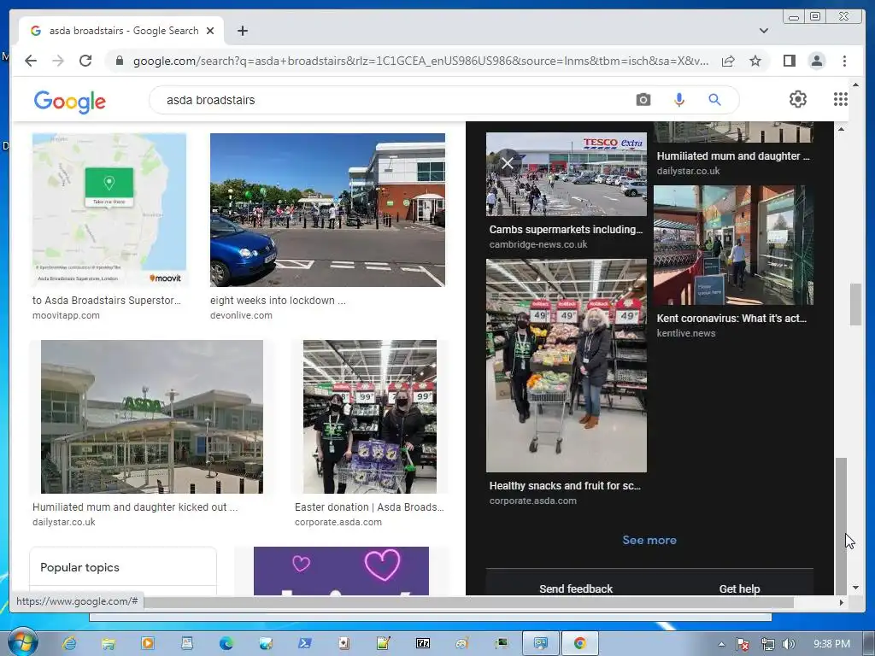The image size is (875, 656).
Task: Click the page vertical scrollbar thumb
Action: pyautogui.click(x=855, y=304)
